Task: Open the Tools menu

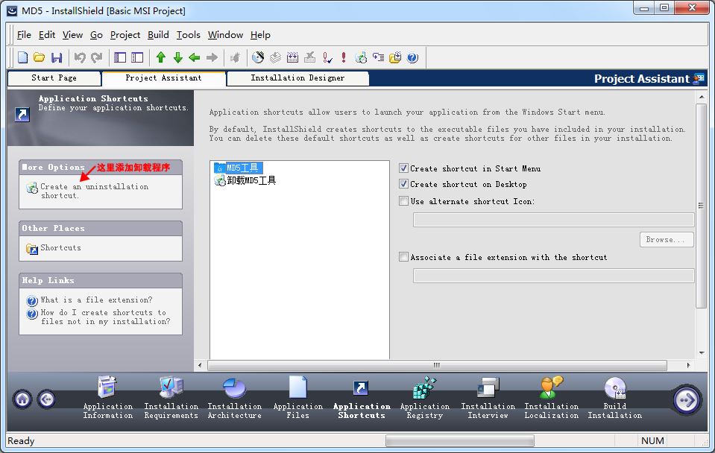Action: pos(189,35)
